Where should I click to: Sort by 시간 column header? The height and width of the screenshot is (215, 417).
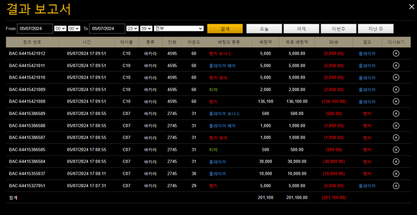(87, 42)
